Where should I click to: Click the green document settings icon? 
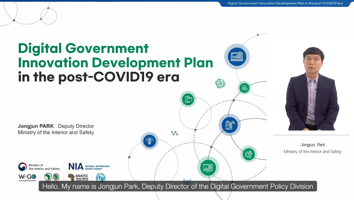coord(244,88)
